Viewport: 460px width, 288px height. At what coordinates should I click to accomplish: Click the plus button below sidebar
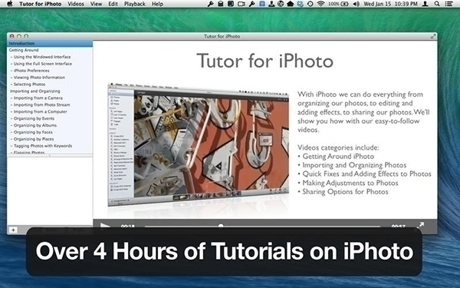click(13, 230)
